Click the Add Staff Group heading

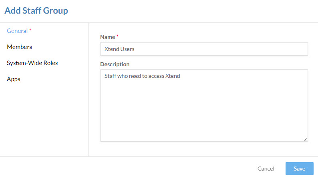36,10
